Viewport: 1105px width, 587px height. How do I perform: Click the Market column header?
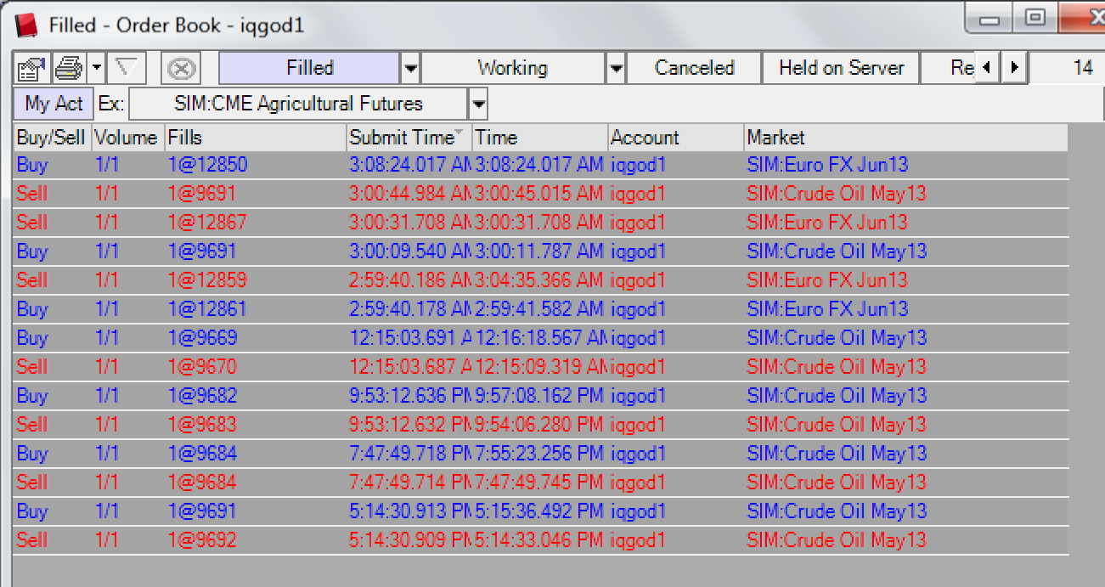tap(905, 138)
